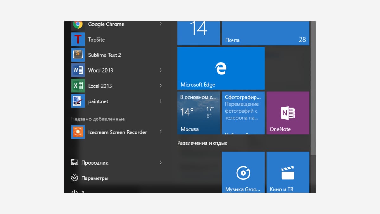Screen dimensions: 380x214
Task: Open the Word 2013 icon
Action: click(78, 70)
